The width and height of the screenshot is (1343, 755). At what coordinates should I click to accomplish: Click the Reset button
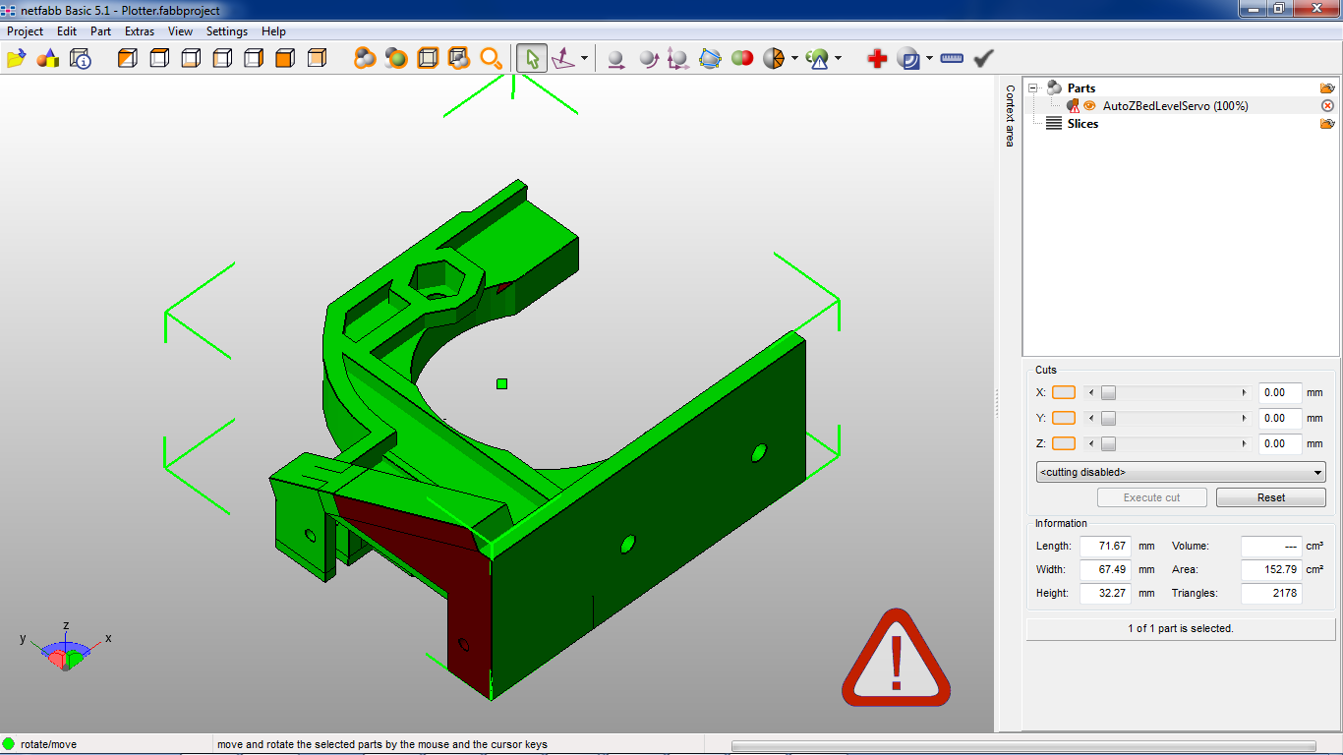point(1271,497)
